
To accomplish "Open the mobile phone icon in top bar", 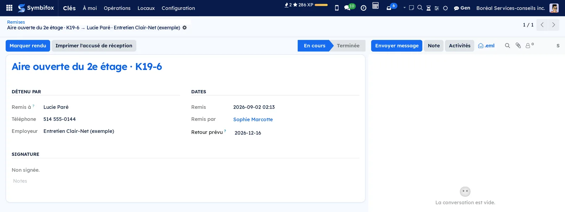I will 337,8.
